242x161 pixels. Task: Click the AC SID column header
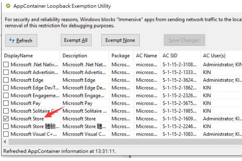coord(180,56)
